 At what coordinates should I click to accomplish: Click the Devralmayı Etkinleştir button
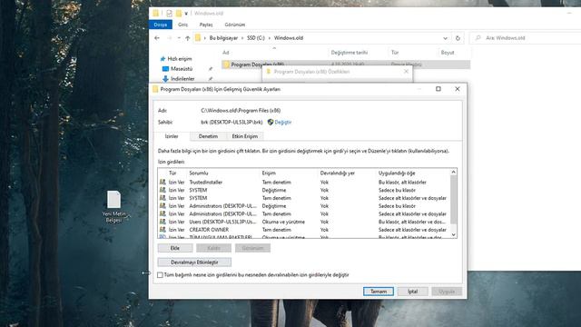[194, 263]
